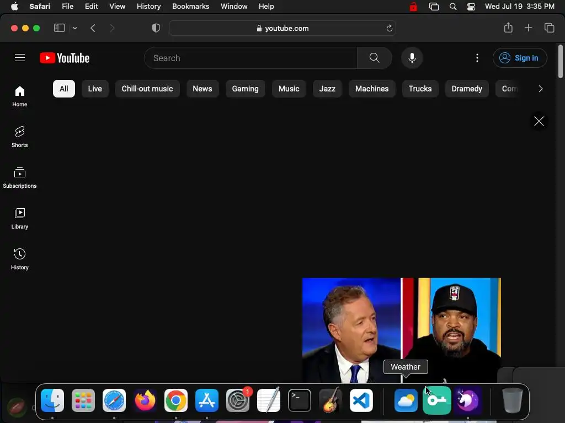Open TextEdit from the Dock
The width and height of the screenshot is (565, 423).
(269, 400)
